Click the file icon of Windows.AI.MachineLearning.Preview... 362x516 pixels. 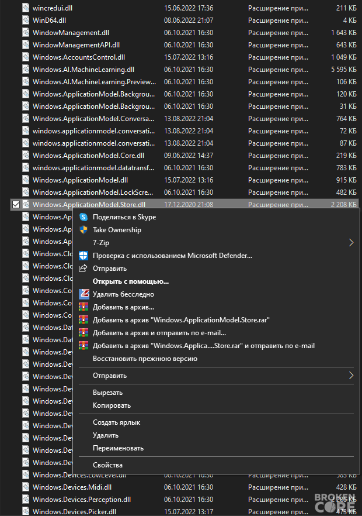[26, 82]
